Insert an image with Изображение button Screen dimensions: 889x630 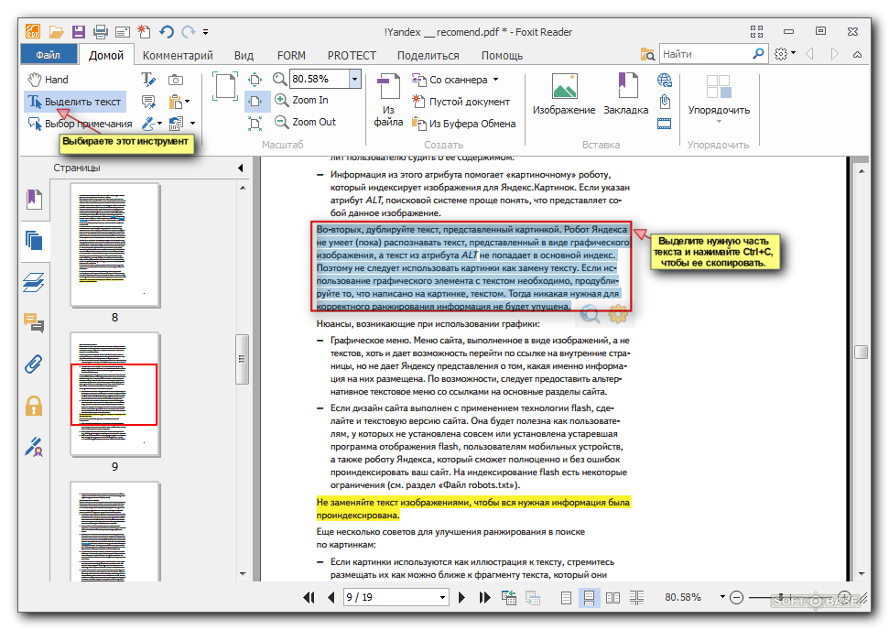[x=564, y=93]
